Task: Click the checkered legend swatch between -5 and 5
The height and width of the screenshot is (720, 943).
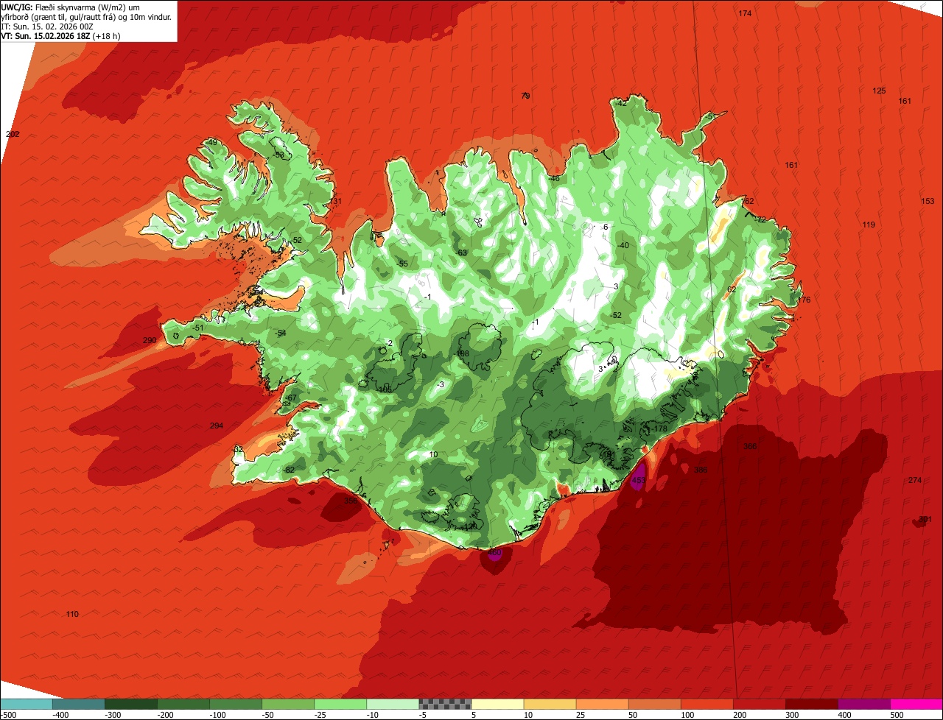Action: pyautogui.click(x=445, y=704)
